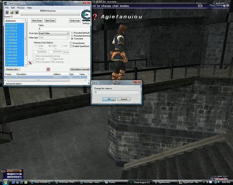Viewport: 233px width, 185px height.
Task: Click the Advanced options question mark icon
Action: click(x=89, y=84)
